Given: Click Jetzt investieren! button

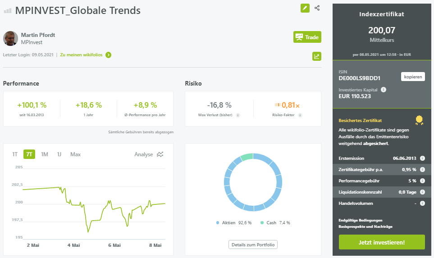Looking at the screenshot, I should point(382,242).
